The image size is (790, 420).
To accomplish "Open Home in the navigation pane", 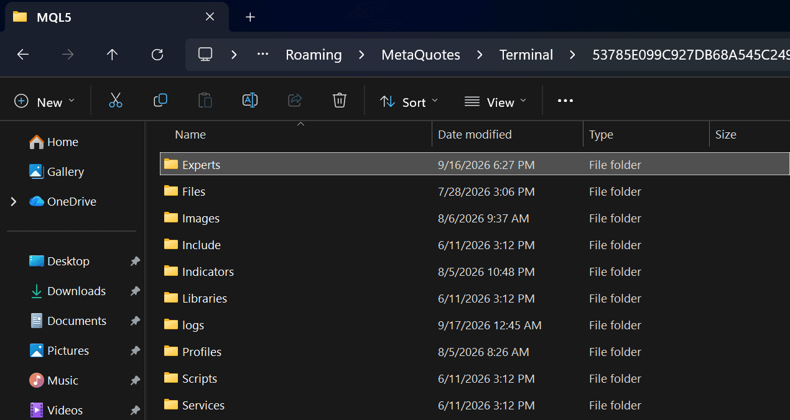I will [53, 142].
